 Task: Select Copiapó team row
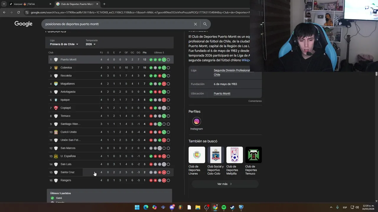tap(111, 108)
